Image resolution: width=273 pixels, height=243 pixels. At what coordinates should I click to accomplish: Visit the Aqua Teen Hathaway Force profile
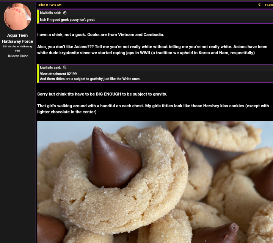17,38
